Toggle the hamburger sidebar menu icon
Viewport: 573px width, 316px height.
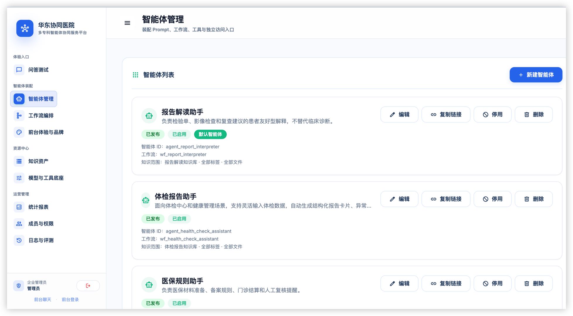click(127, 23)
